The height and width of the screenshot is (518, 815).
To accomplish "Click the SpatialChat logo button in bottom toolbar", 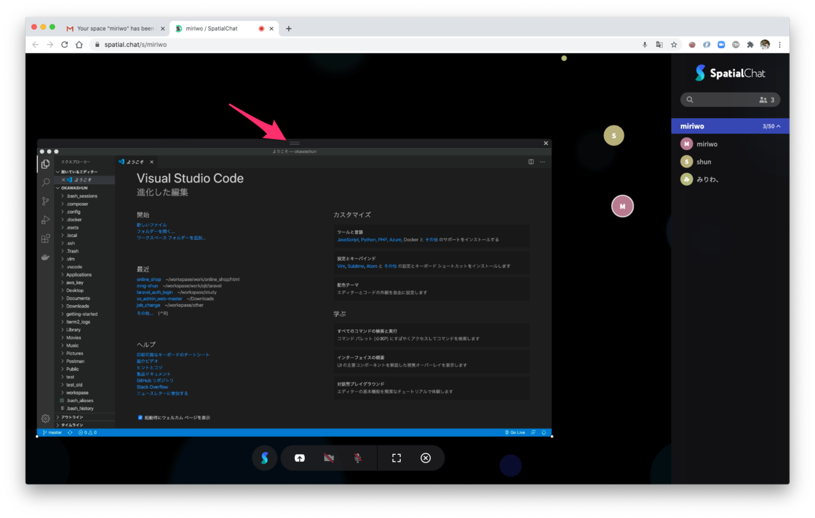I will tap(265, 458).
